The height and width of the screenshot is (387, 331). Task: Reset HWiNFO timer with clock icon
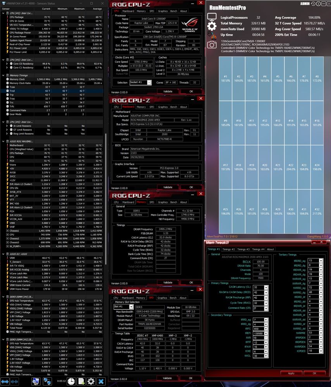(71, 381)
